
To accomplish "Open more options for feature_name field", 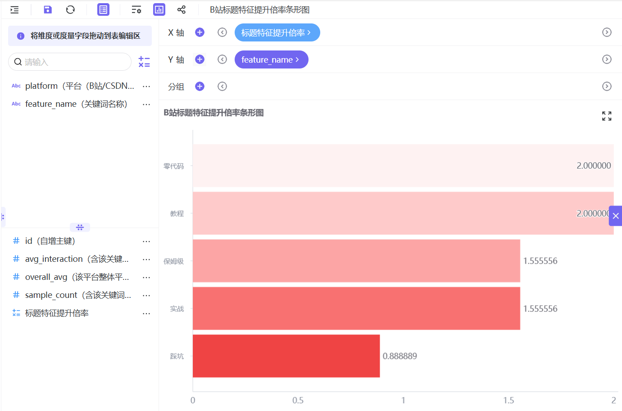I will (x=146, y=104).
